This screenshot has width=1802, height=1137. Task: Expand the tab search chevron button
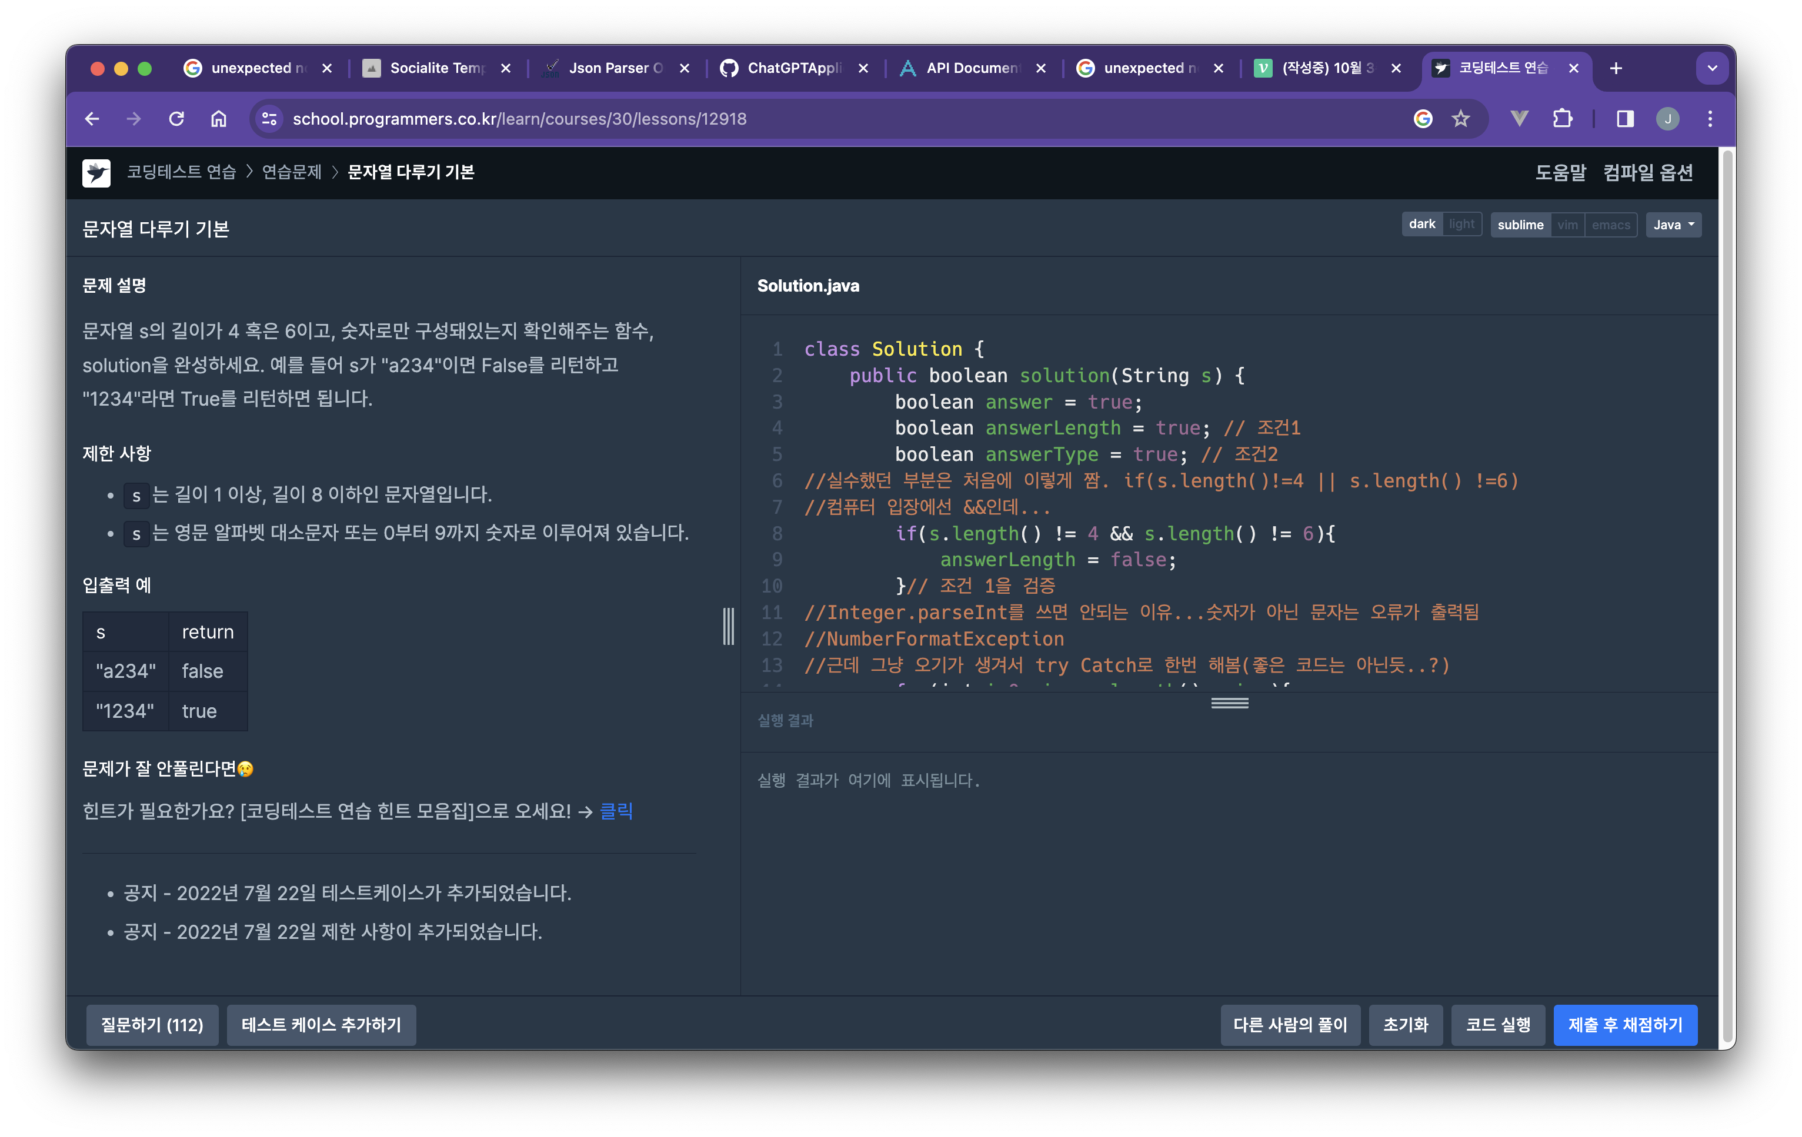pos(1711,68)
